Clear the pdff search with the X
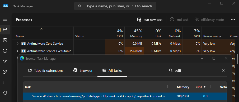239x102 pixels. point(223,70)
